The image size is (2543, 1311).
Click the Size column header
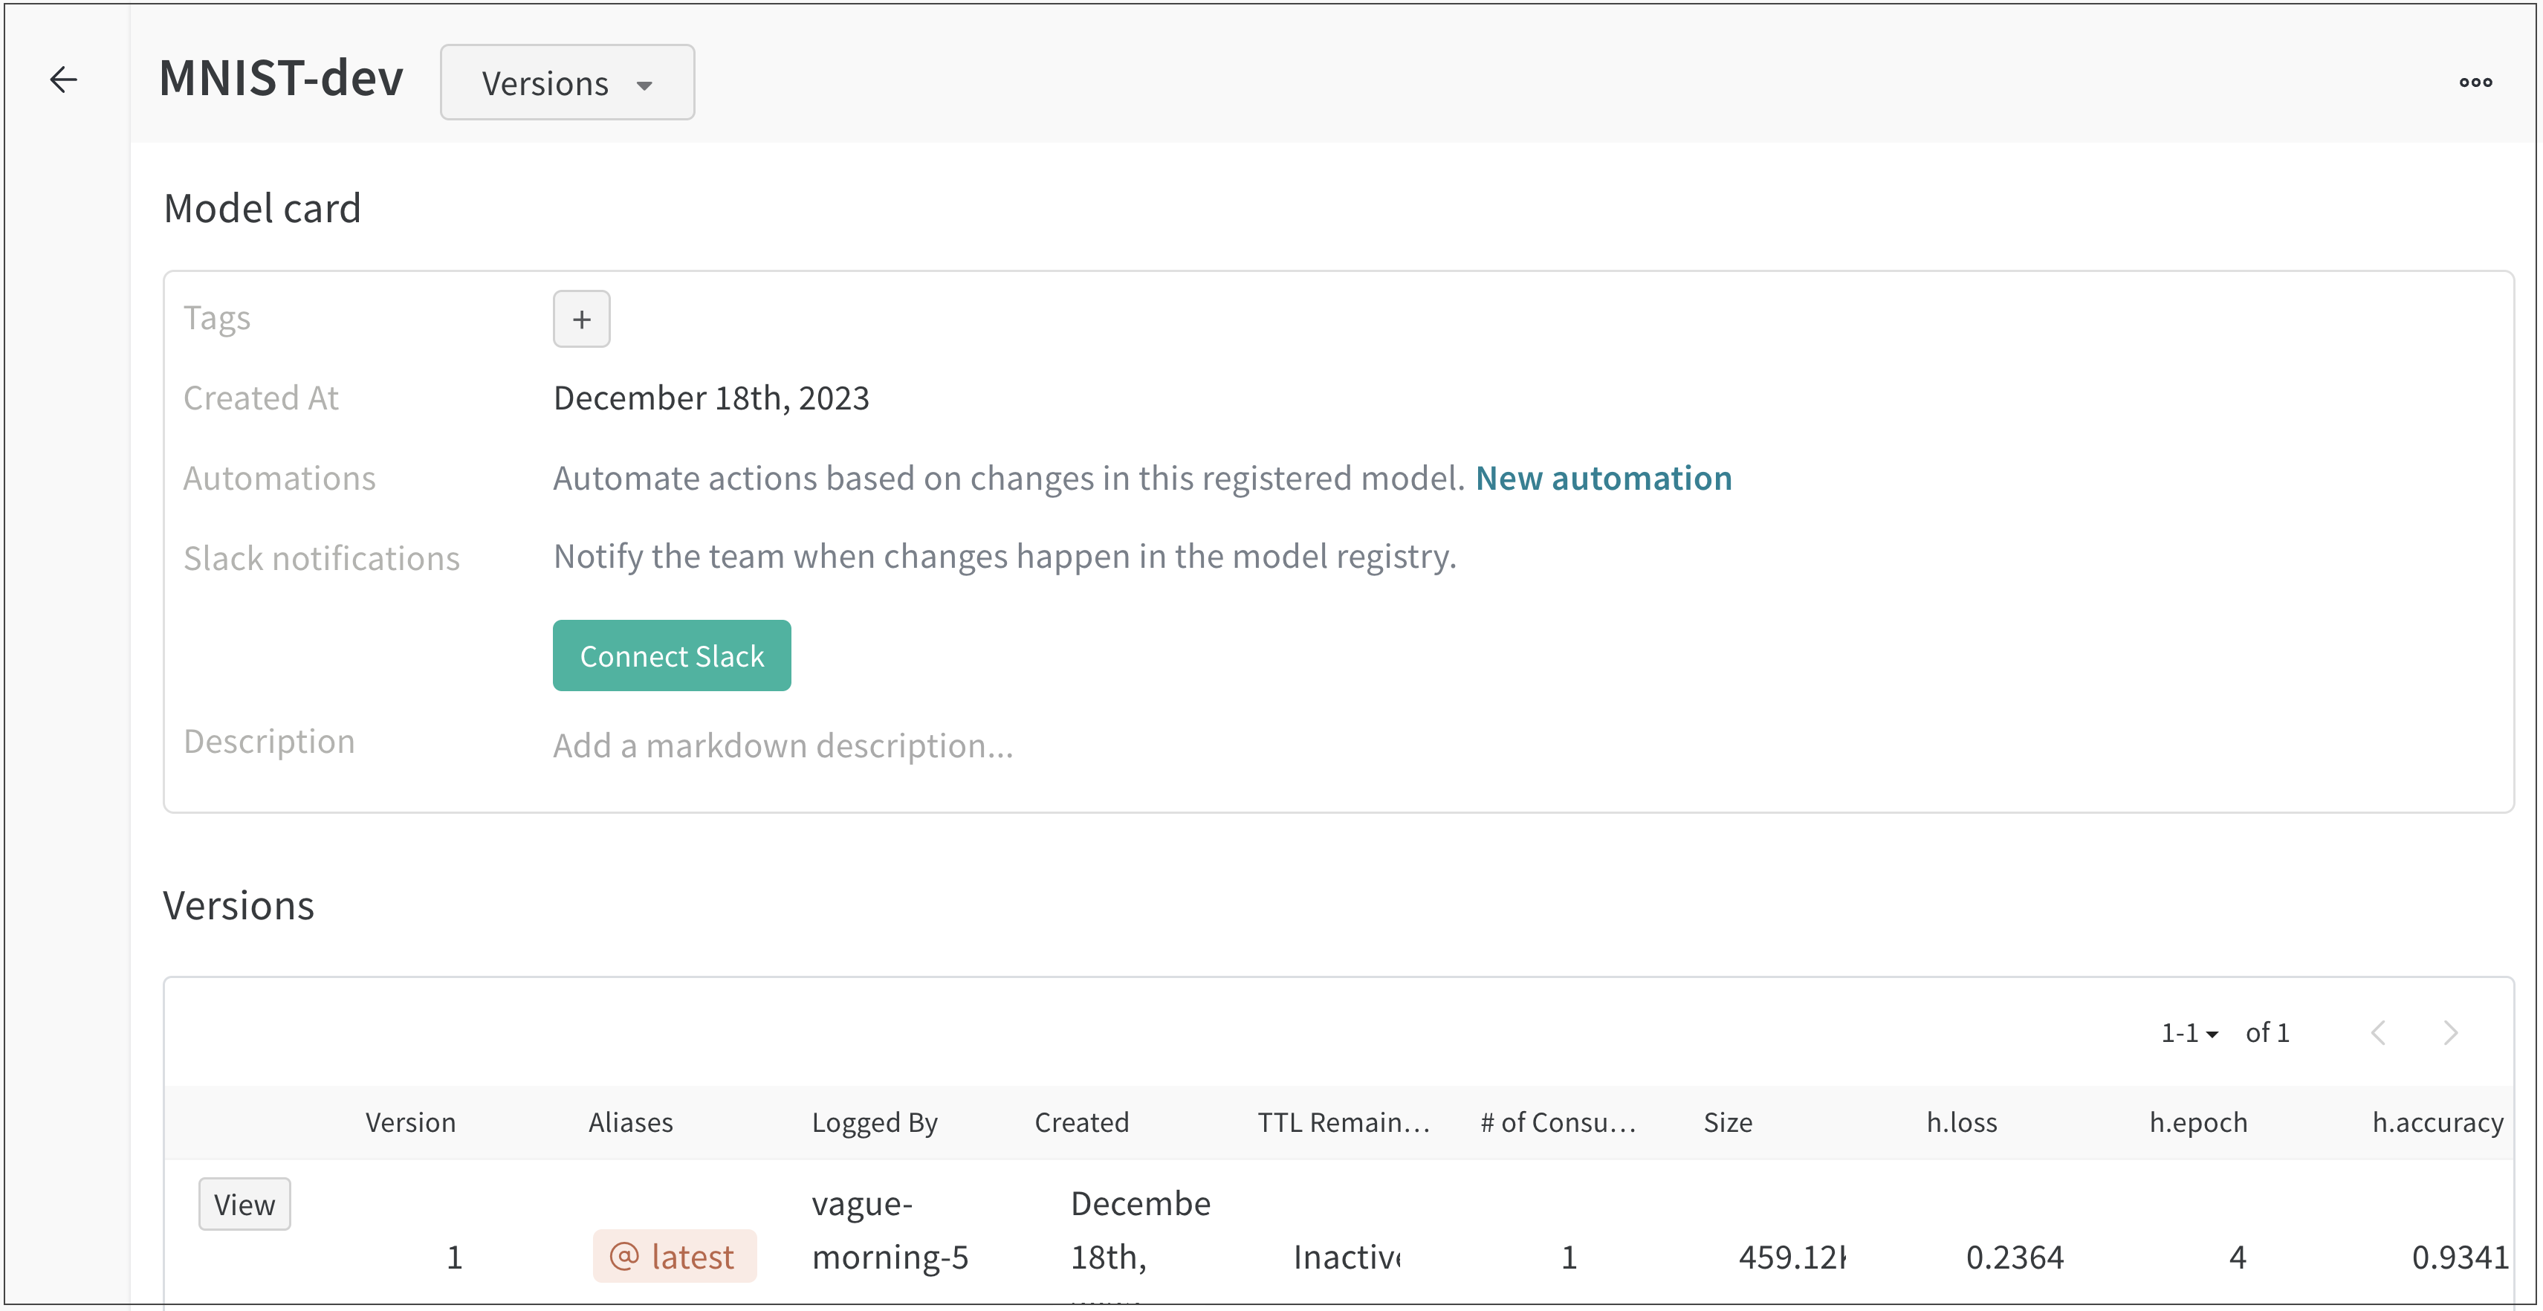(x=1726, y=1122)
